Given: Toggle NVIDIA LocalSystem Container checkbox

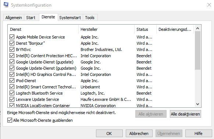Looking at the screenshot, I should [x=12, y=105].
